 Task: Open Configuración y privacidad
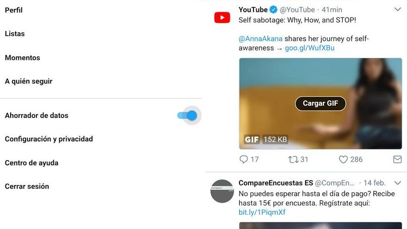(x=49, y=139)
